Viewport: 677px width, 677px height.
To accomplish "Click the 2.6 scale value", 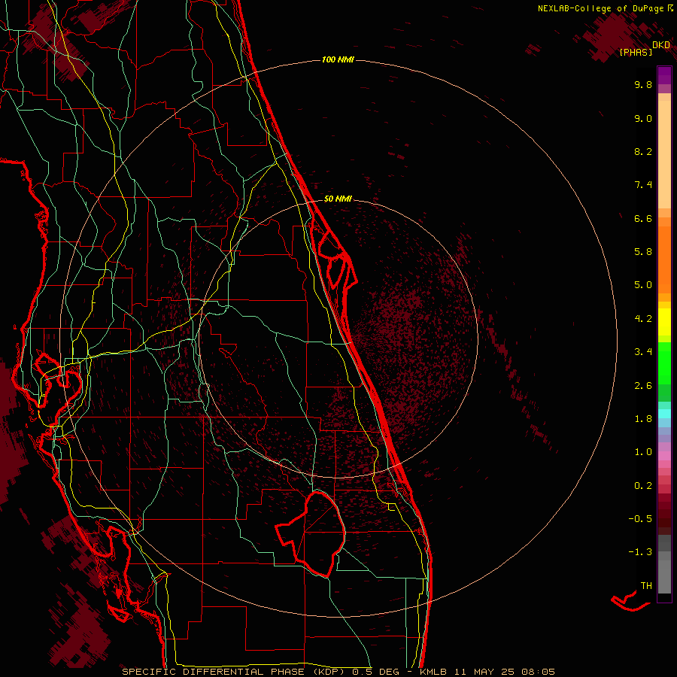I will pos(643,386).
